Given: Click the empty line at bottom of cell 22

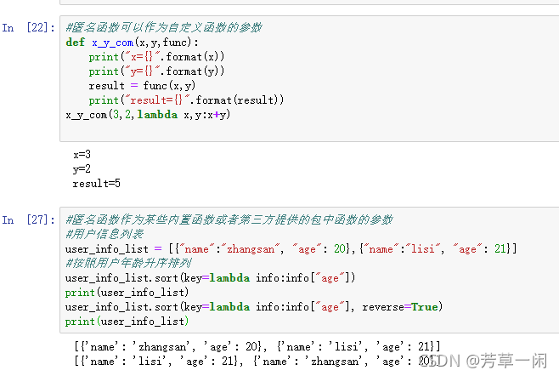Looking at the screenshot, I should pos(309,130).
